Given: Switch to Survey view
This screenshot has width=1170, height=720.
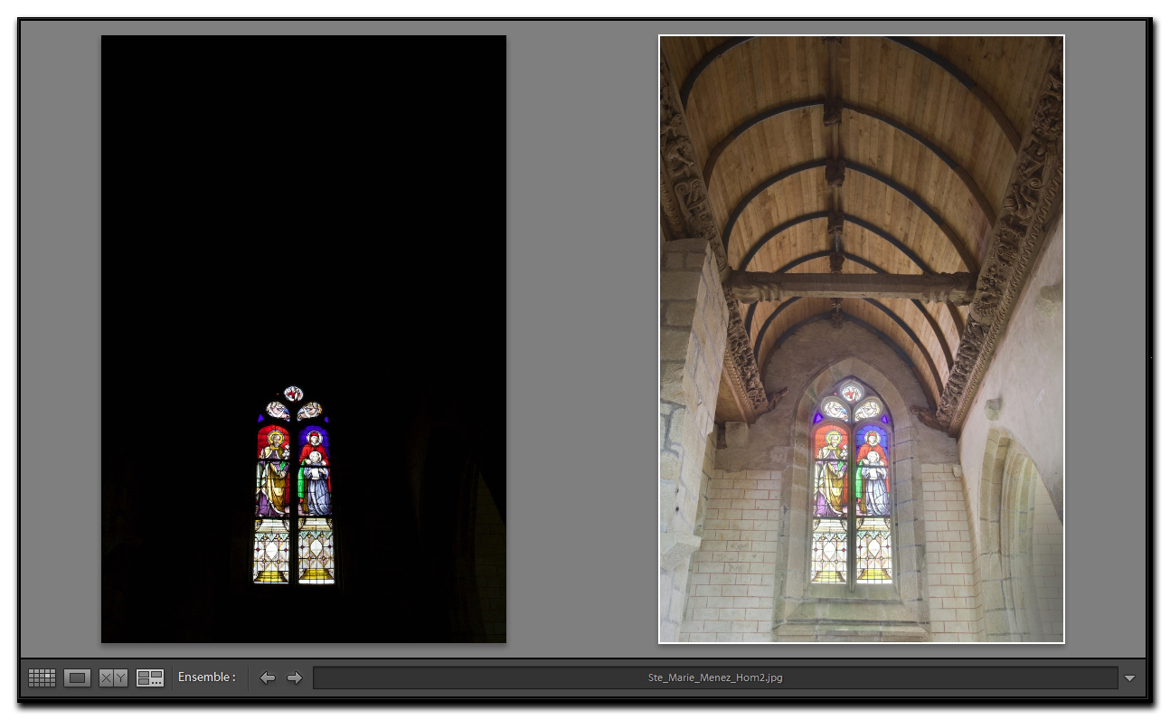Looking at the screenshot, I should 150,677.
